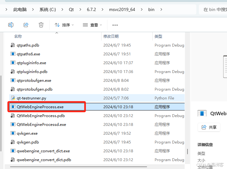Click the Share toolbar icon
Viewport: 227px width, 169px height.
(x=26, y=25)
